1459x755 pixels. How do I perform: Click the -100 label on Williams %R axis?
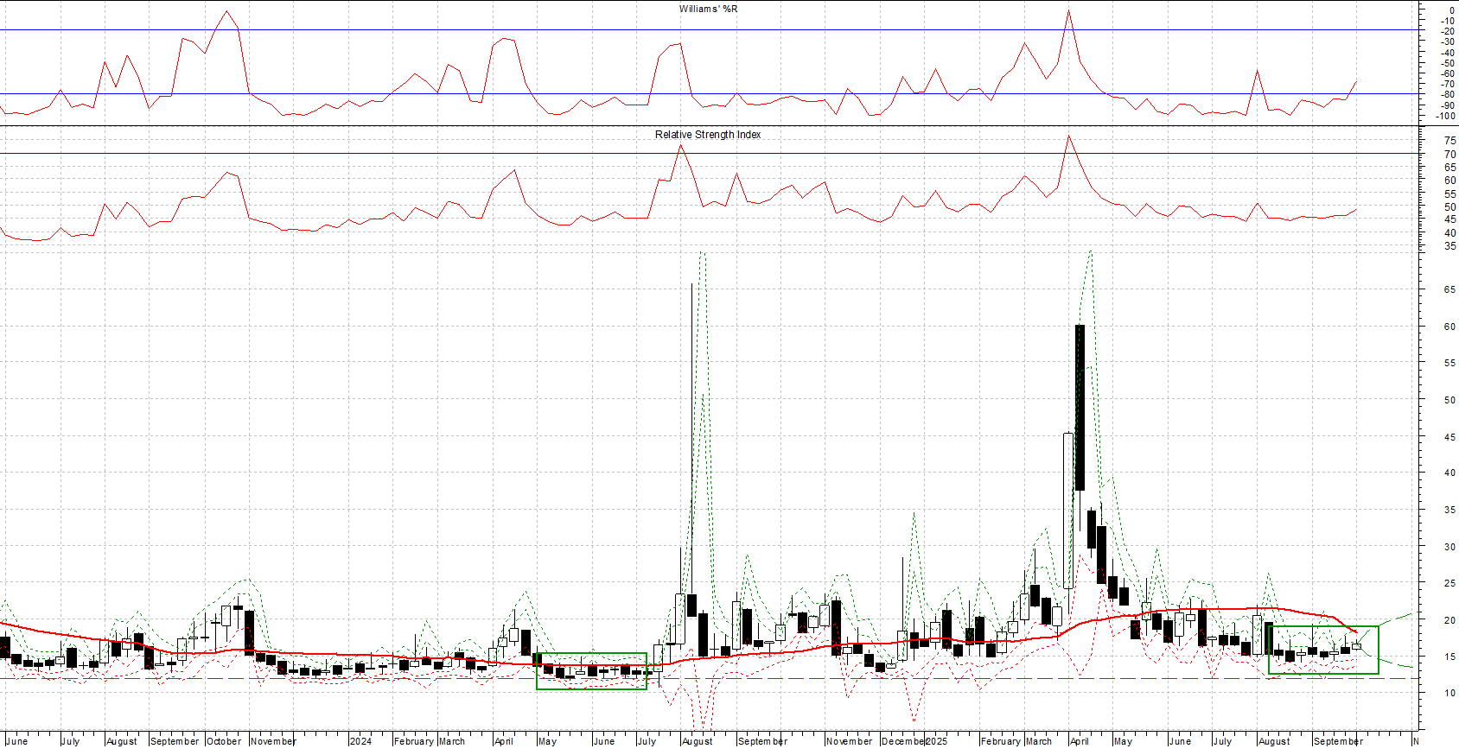tap(1445, 116)
